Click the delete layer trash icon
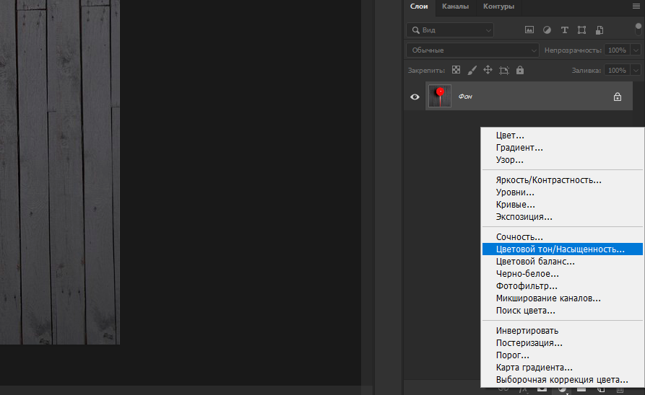Viewport: 645px width, 395px height. [620, 389]
